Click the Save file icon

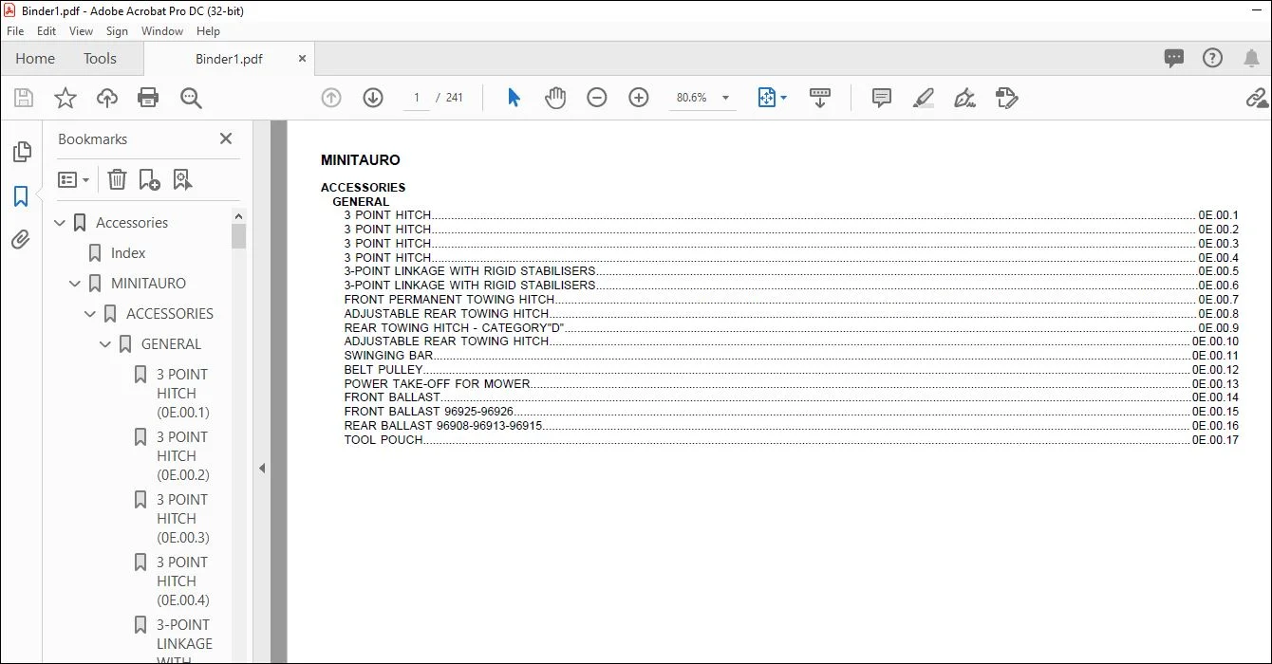tap(24, 98)
